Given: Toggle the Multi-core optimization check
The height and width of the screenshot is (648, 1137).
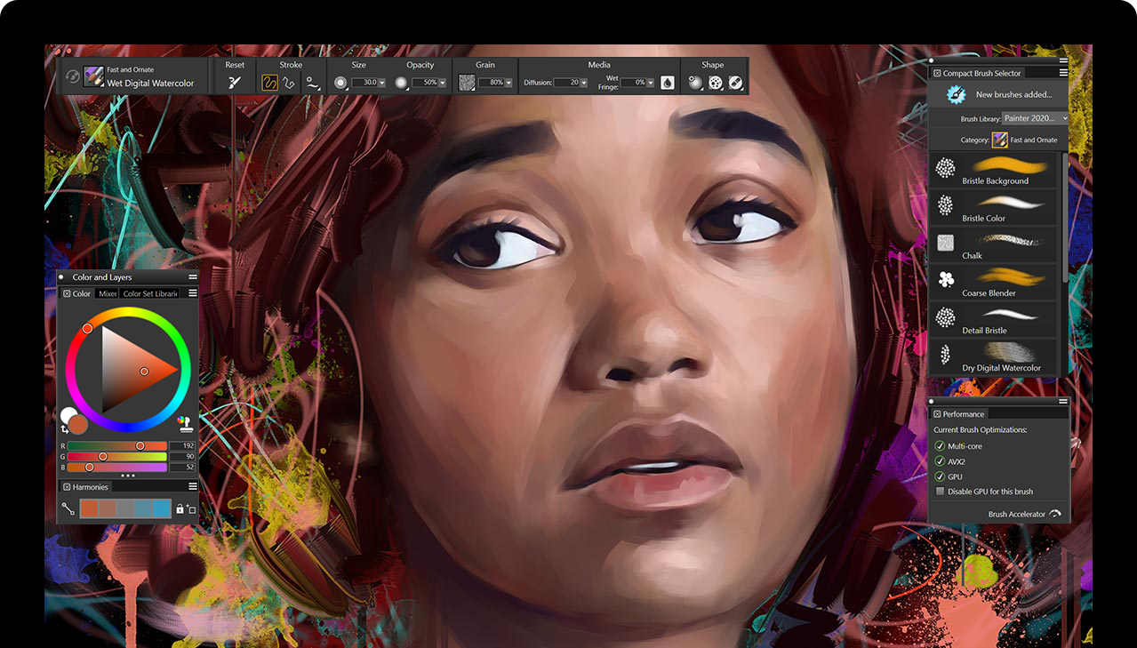Looking at the screenshot, I should click(940, 446).
